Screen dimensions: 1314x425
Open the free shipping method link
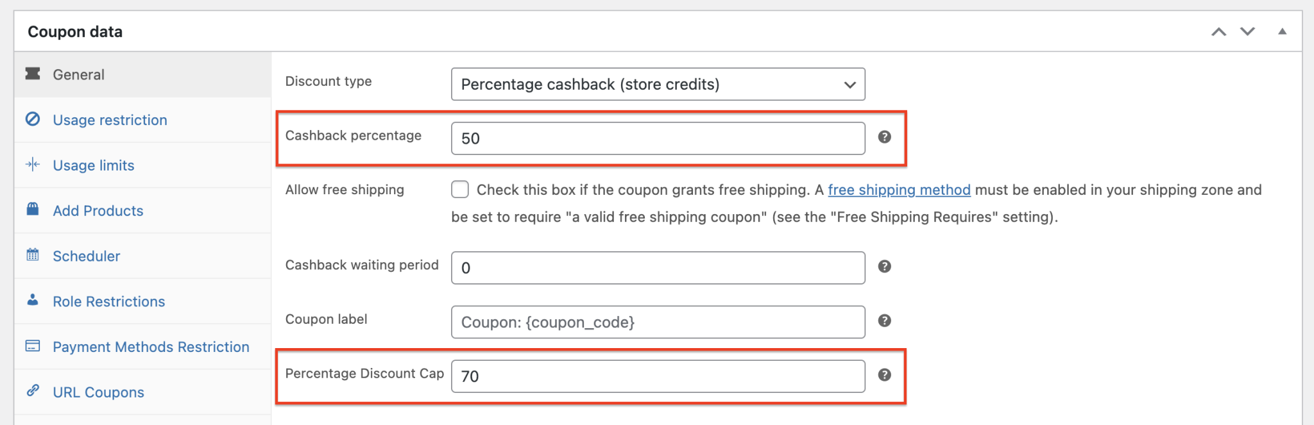[x=899, y=190]
